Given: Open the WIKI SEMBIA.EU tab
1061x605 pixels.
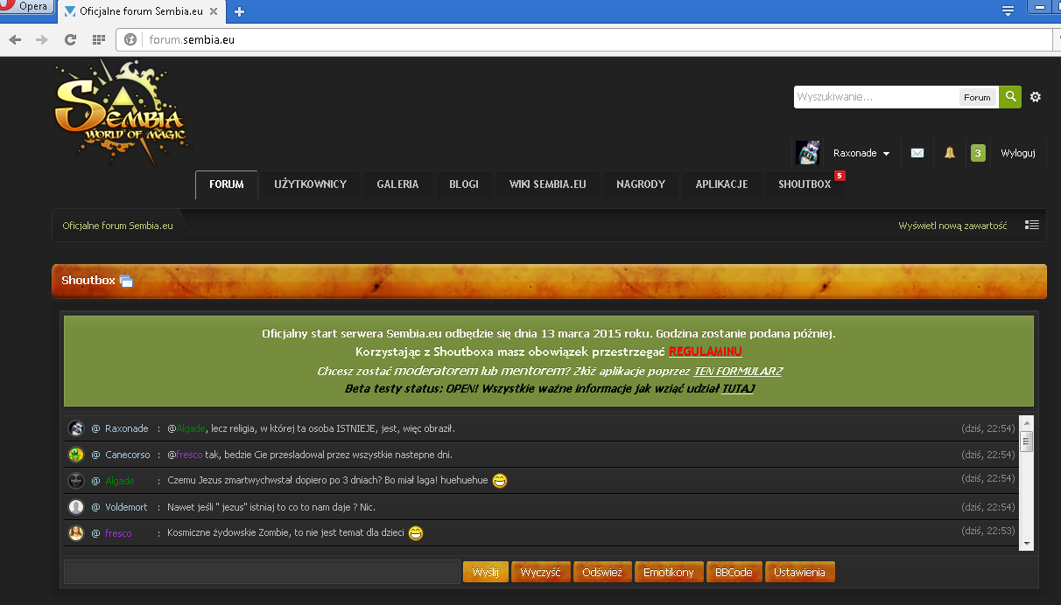Looking at the screenshot, I should 547,184.
